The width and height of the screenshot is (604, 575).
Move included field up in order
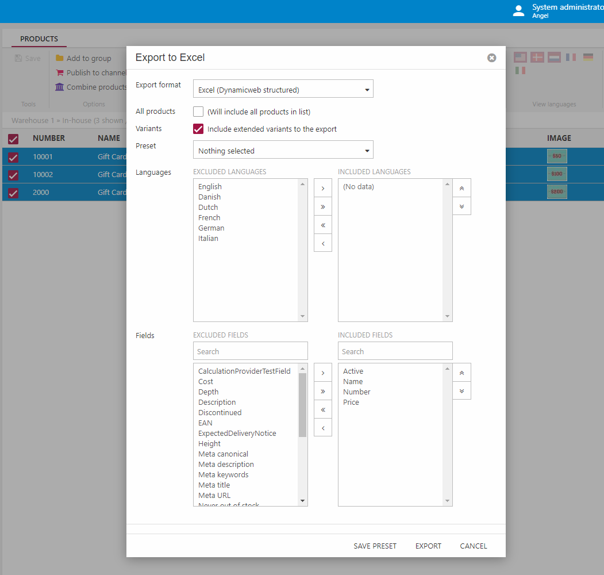click(x=461, y=373)
